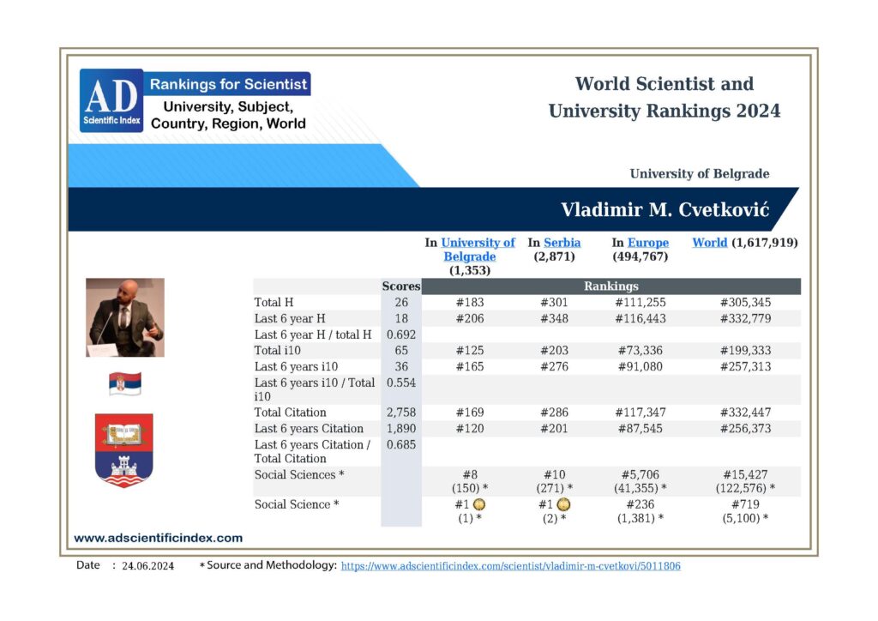Screen dimensions: 878x621
Task: Click the #301 Serbia ranking
Action: [x=555, y=303]
